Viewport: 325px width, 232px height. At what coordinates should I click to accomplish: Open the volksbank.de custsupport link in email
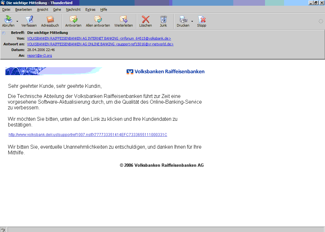[x=88, y=134]
